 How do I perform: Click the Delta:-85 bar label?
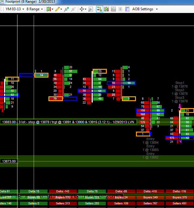[121, 191]
